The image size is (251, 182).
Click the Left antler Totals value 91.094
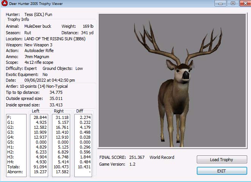pos(40,167)
